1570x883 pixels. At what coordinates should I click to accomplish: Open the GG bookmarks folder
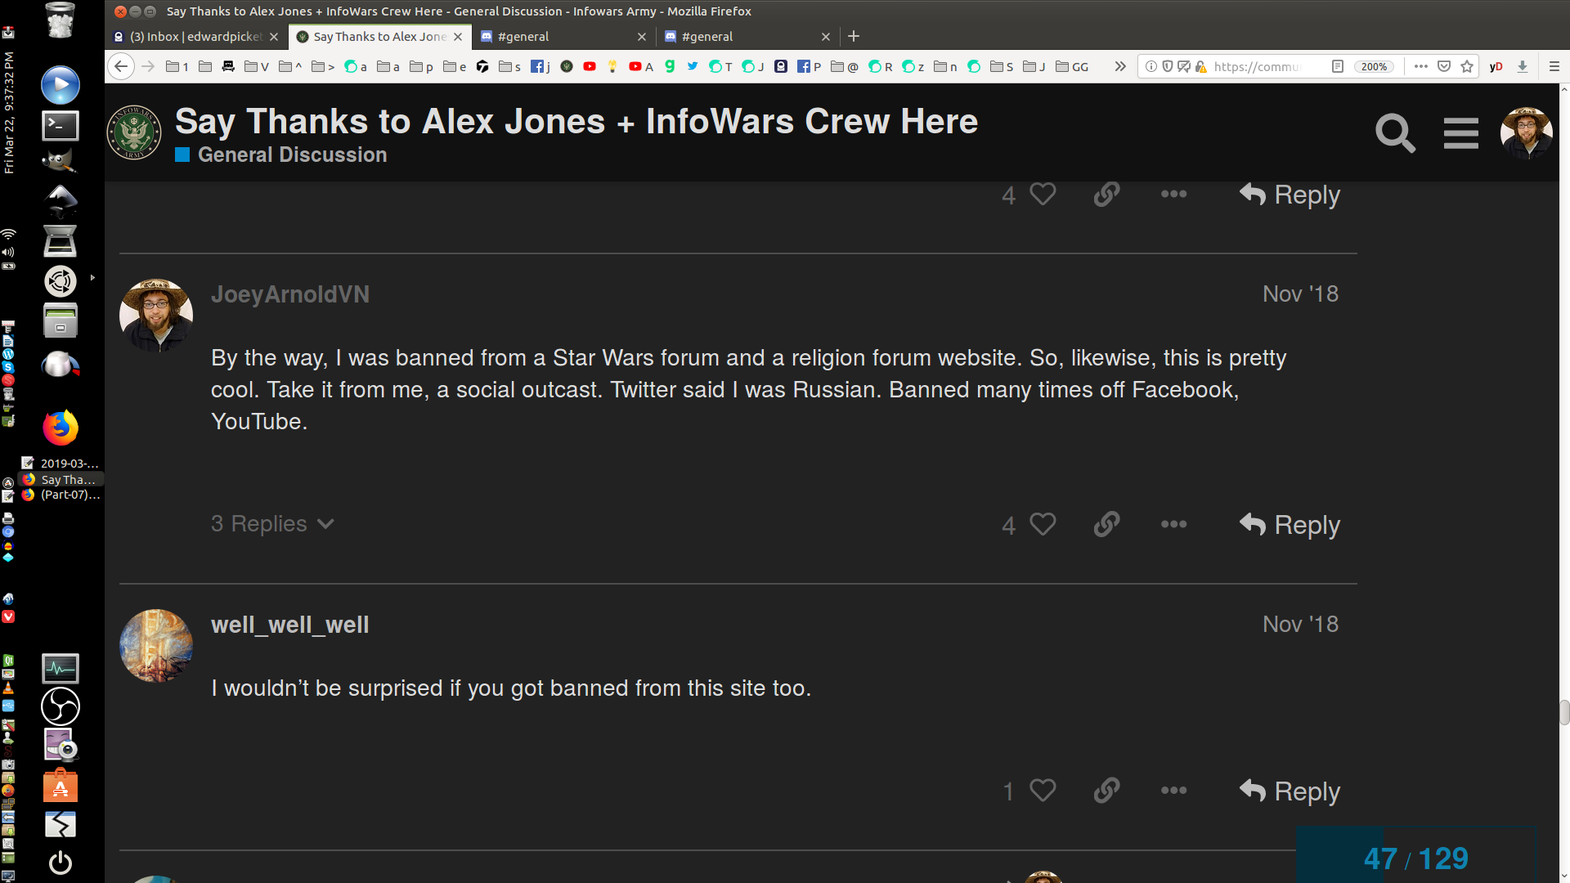click(x=1072, y=66)
